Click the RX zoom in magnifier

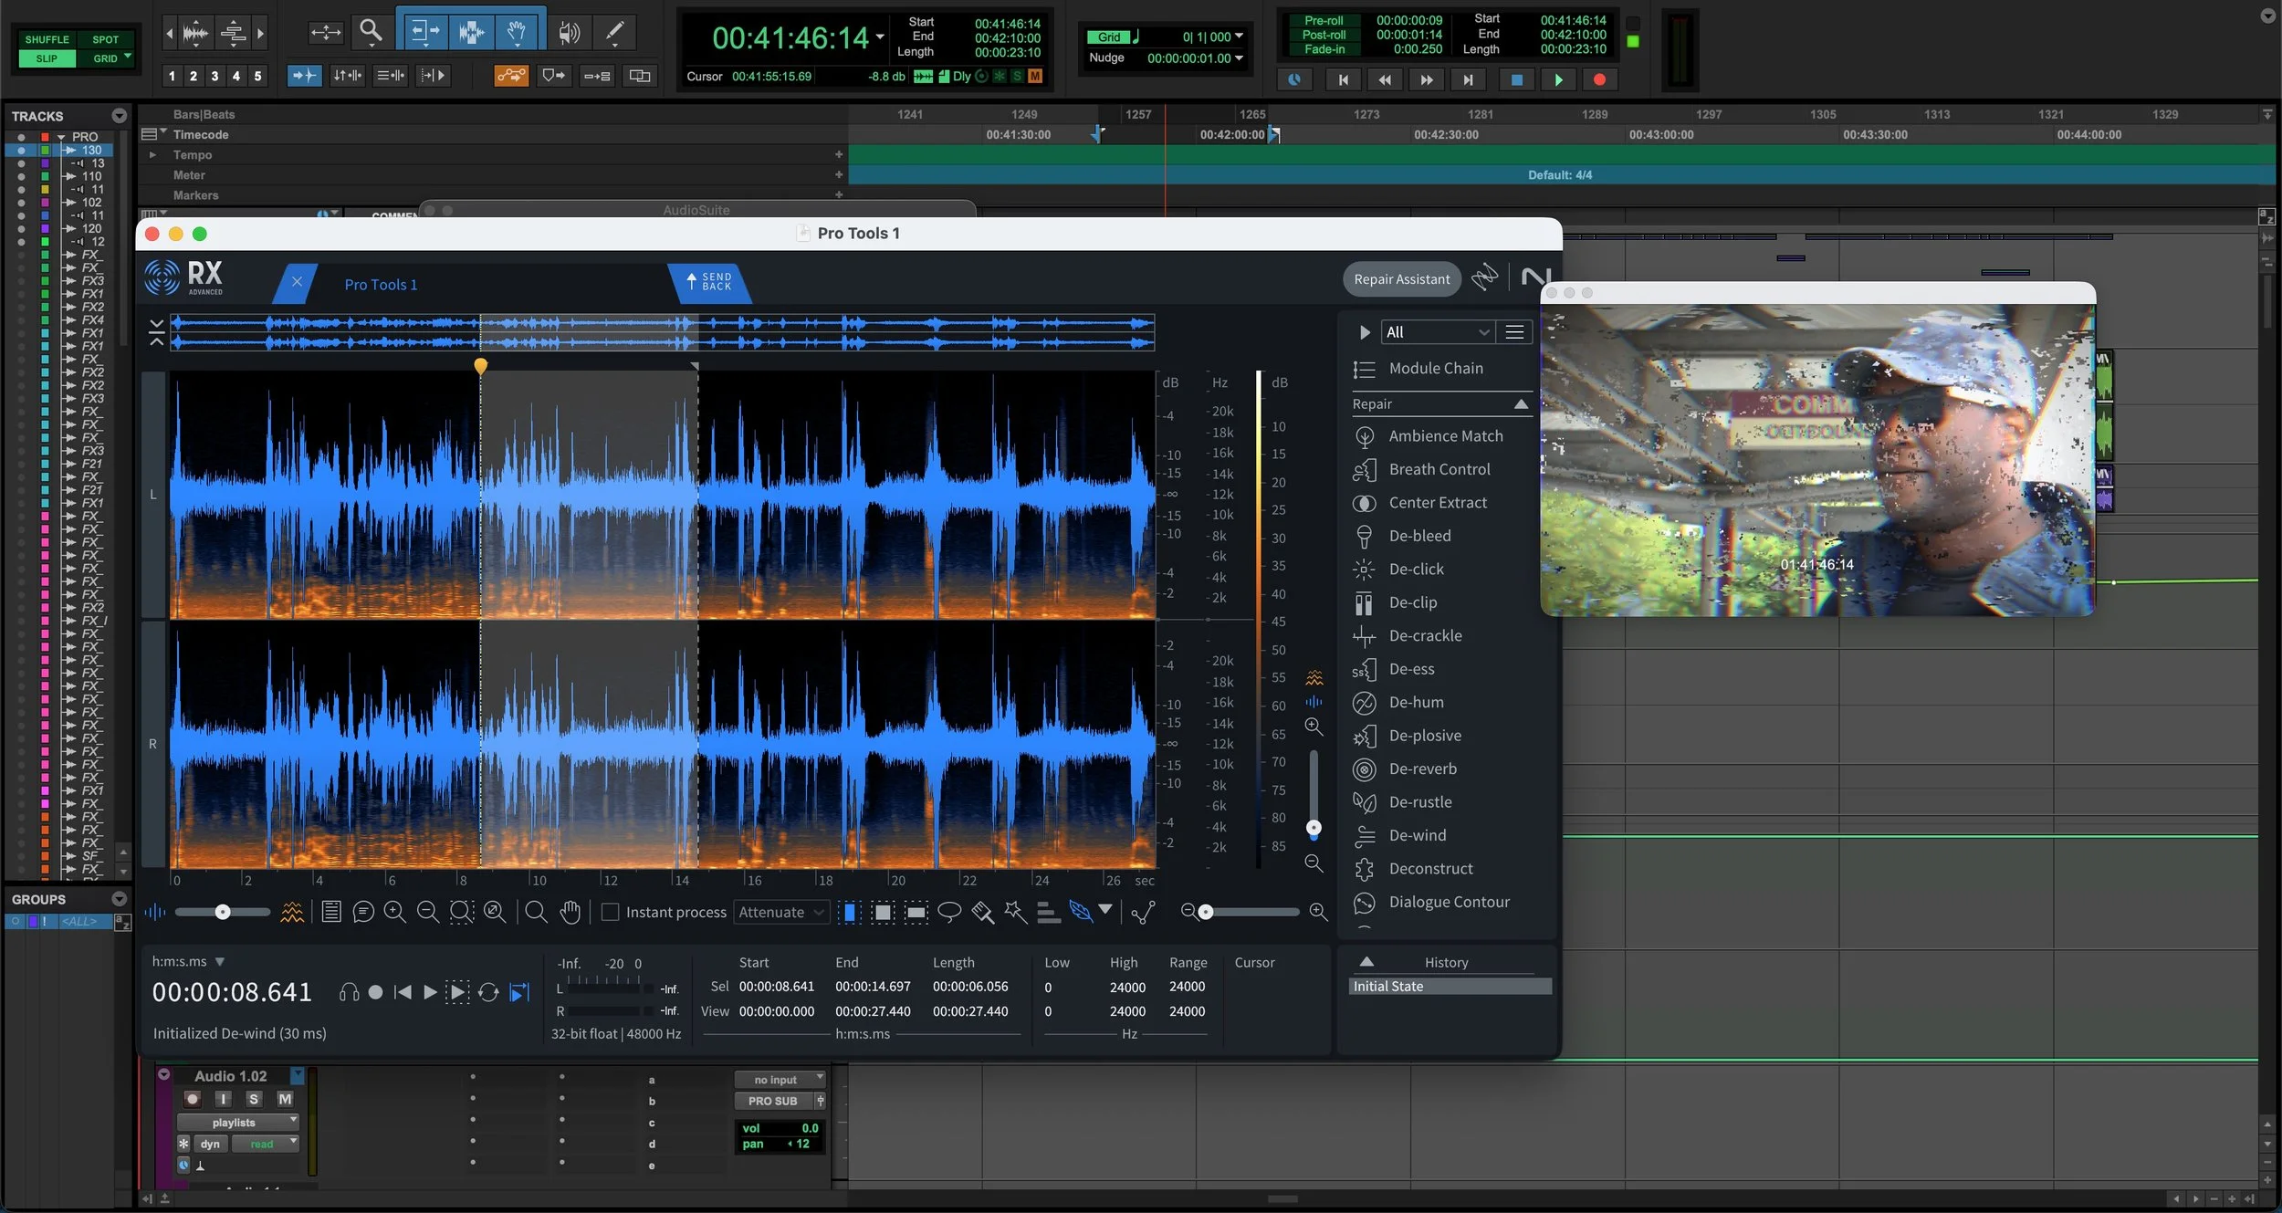coord(394,912)
